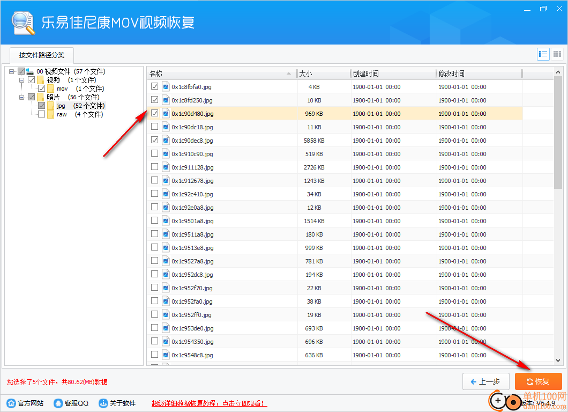Open 超级详细数据恢复教程 tutorial link
This screenshot has height=412, width=568.
click(209, 403)
